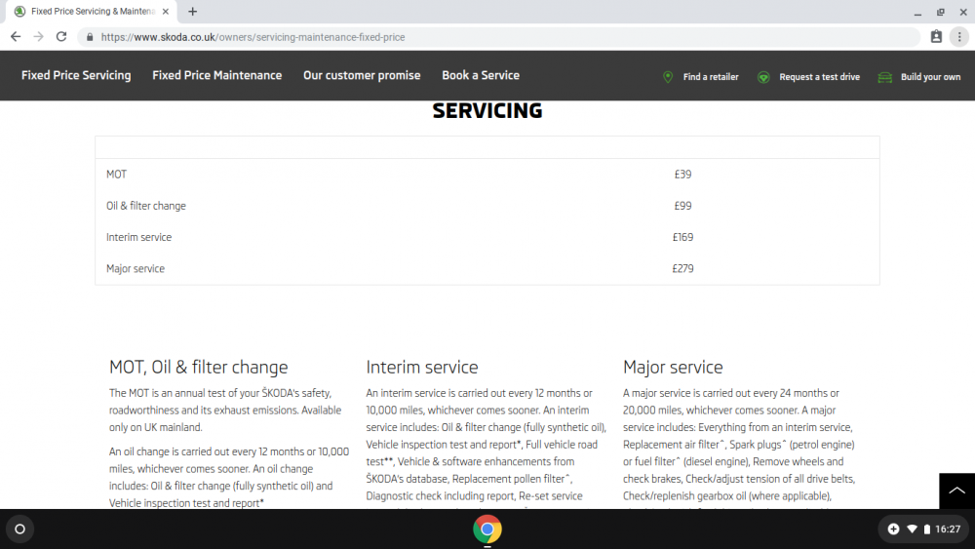Screen dimensions: 975x549
Task: Open Book a Service menu item
Action: 481,75
